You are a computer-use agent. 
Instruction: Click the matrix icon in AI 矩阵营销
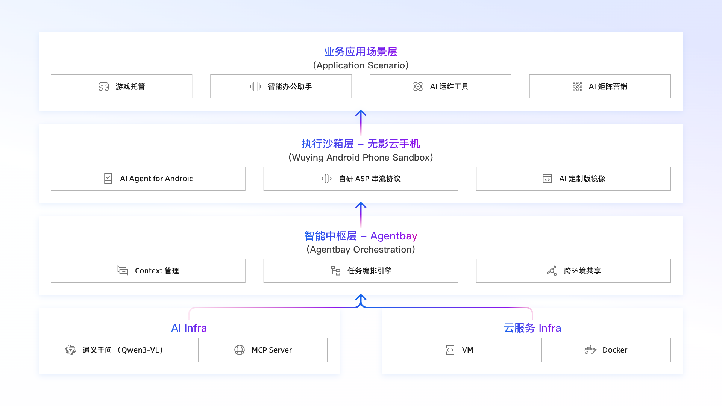(577, 86)
